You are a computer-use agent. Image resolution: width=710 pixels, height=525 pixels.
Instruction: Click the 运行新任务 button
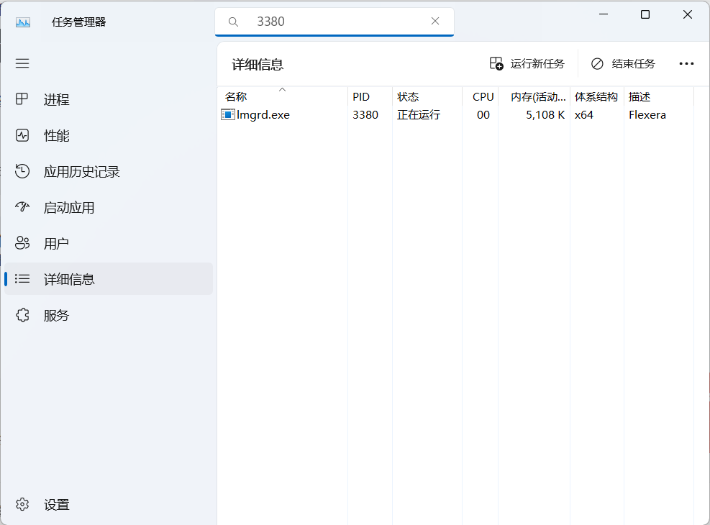[527, 63]
